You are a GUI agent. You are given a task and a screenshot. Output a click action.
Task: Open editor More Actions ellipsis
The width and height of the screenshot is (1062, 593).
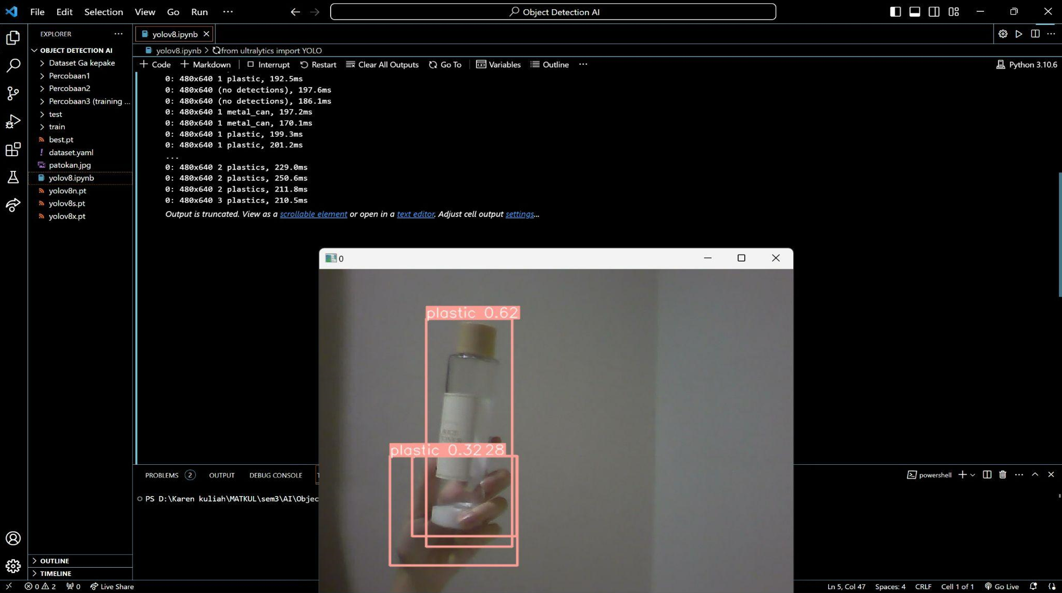click(1051, 33)
